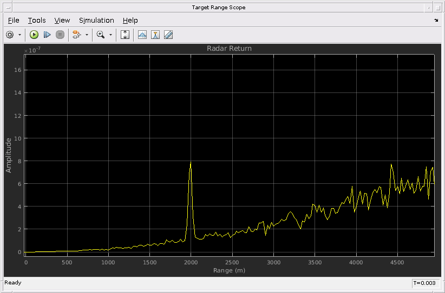
Task: Click the y-axis tick label 16
Action: [x=18, y=70]
